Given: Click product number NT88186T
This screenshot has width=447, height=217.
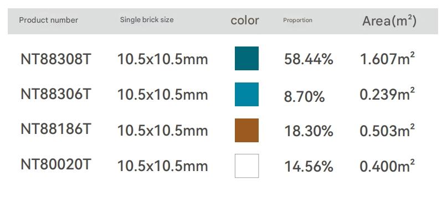Looking at the screenshot, I should [x=56, y=129].
